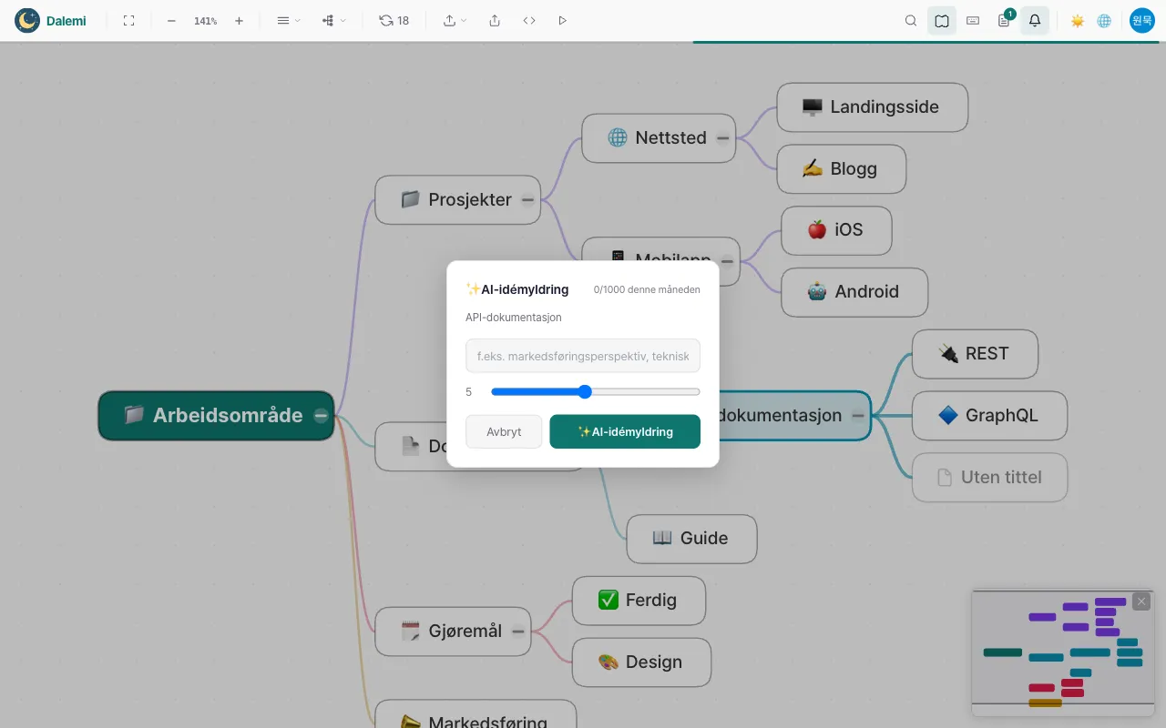Click the fullscreen icon in toolbar
Viewport: 1166px width, 728px height.
tap(128, 20)
